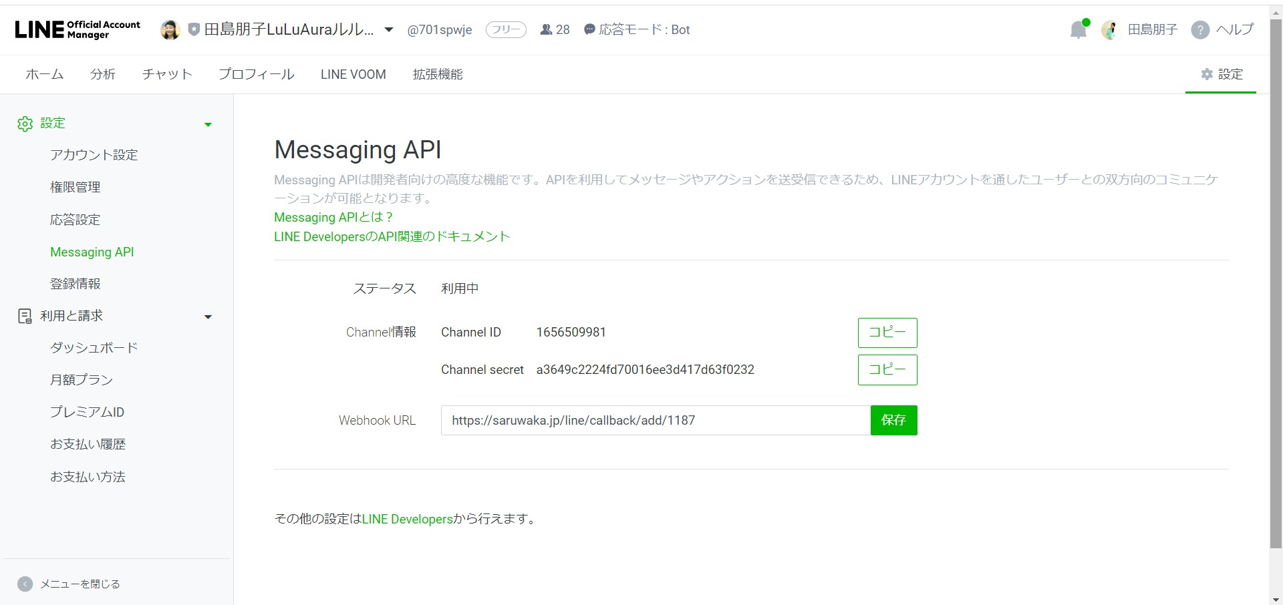Follow the LINE Developers link at bottom

(408, 519)
